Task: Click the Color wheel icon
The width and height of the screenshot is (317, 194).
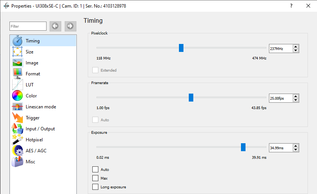Action: 17,95
